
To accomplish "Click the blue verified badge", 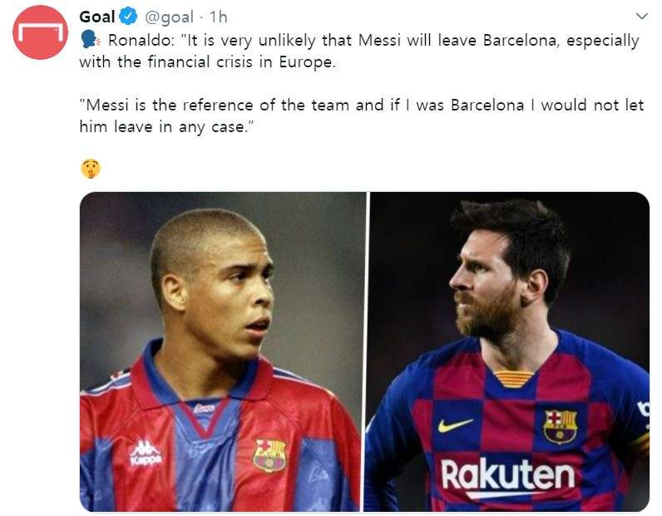I will [128, 16].
